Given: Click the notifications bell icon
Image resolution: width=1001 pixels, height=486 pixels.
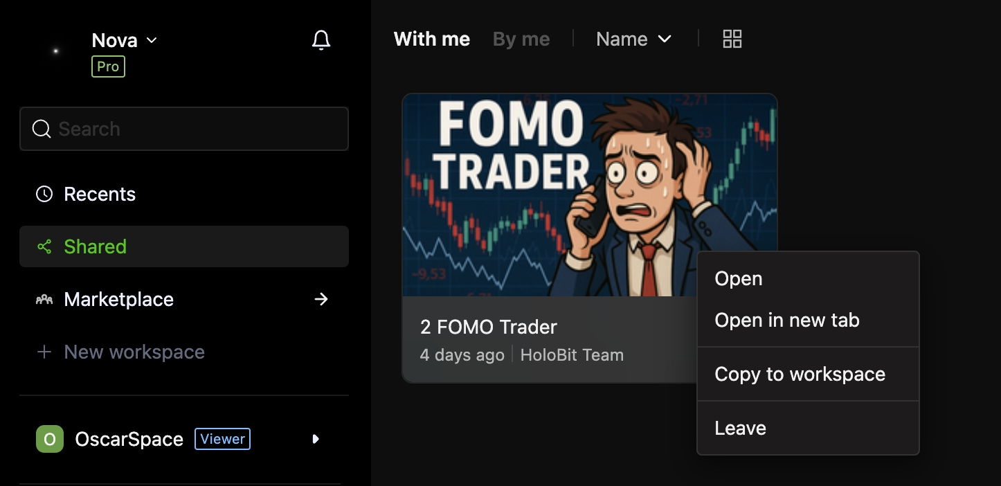Looking at the screenshot, I should pyautogui.click(x=321, y=40).
